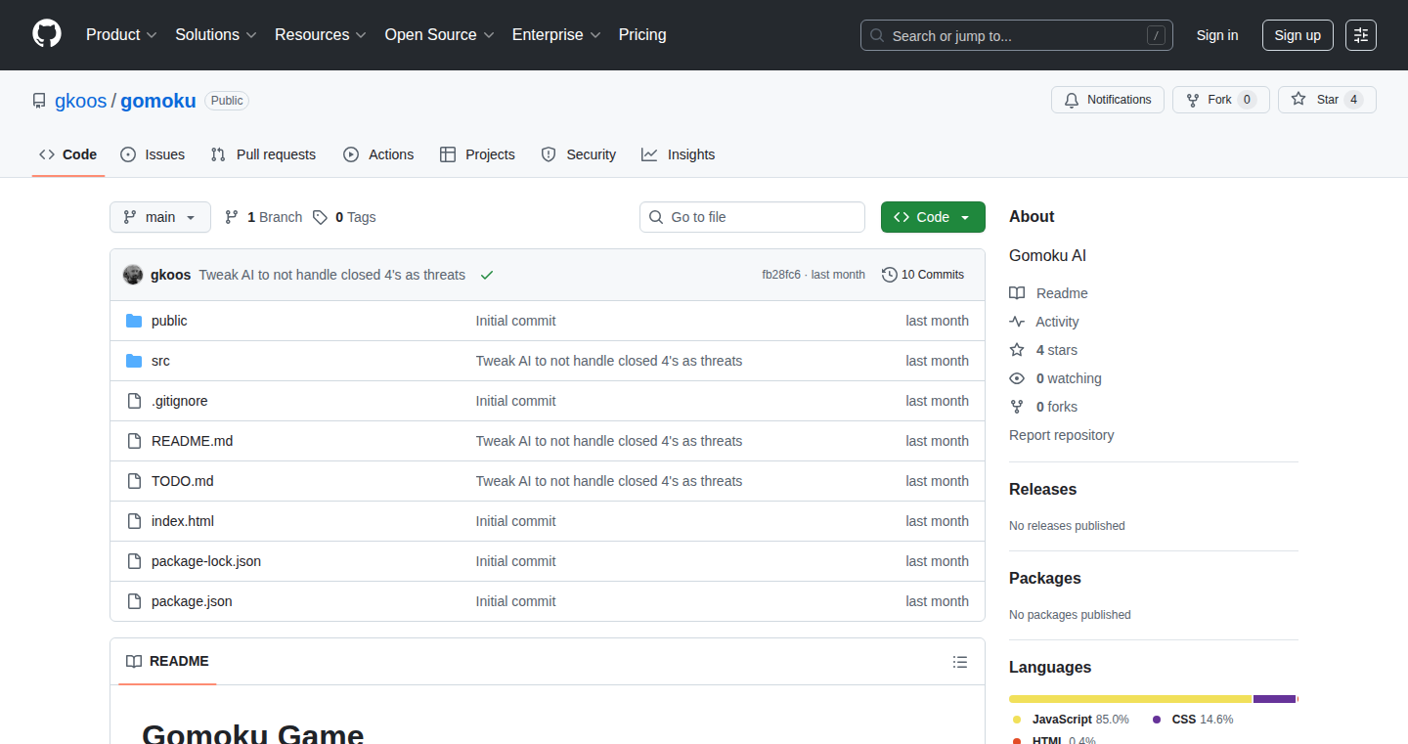1408x744 pixels.
Task: Open the main branch selector dropdown
Action: coord(160,217)
